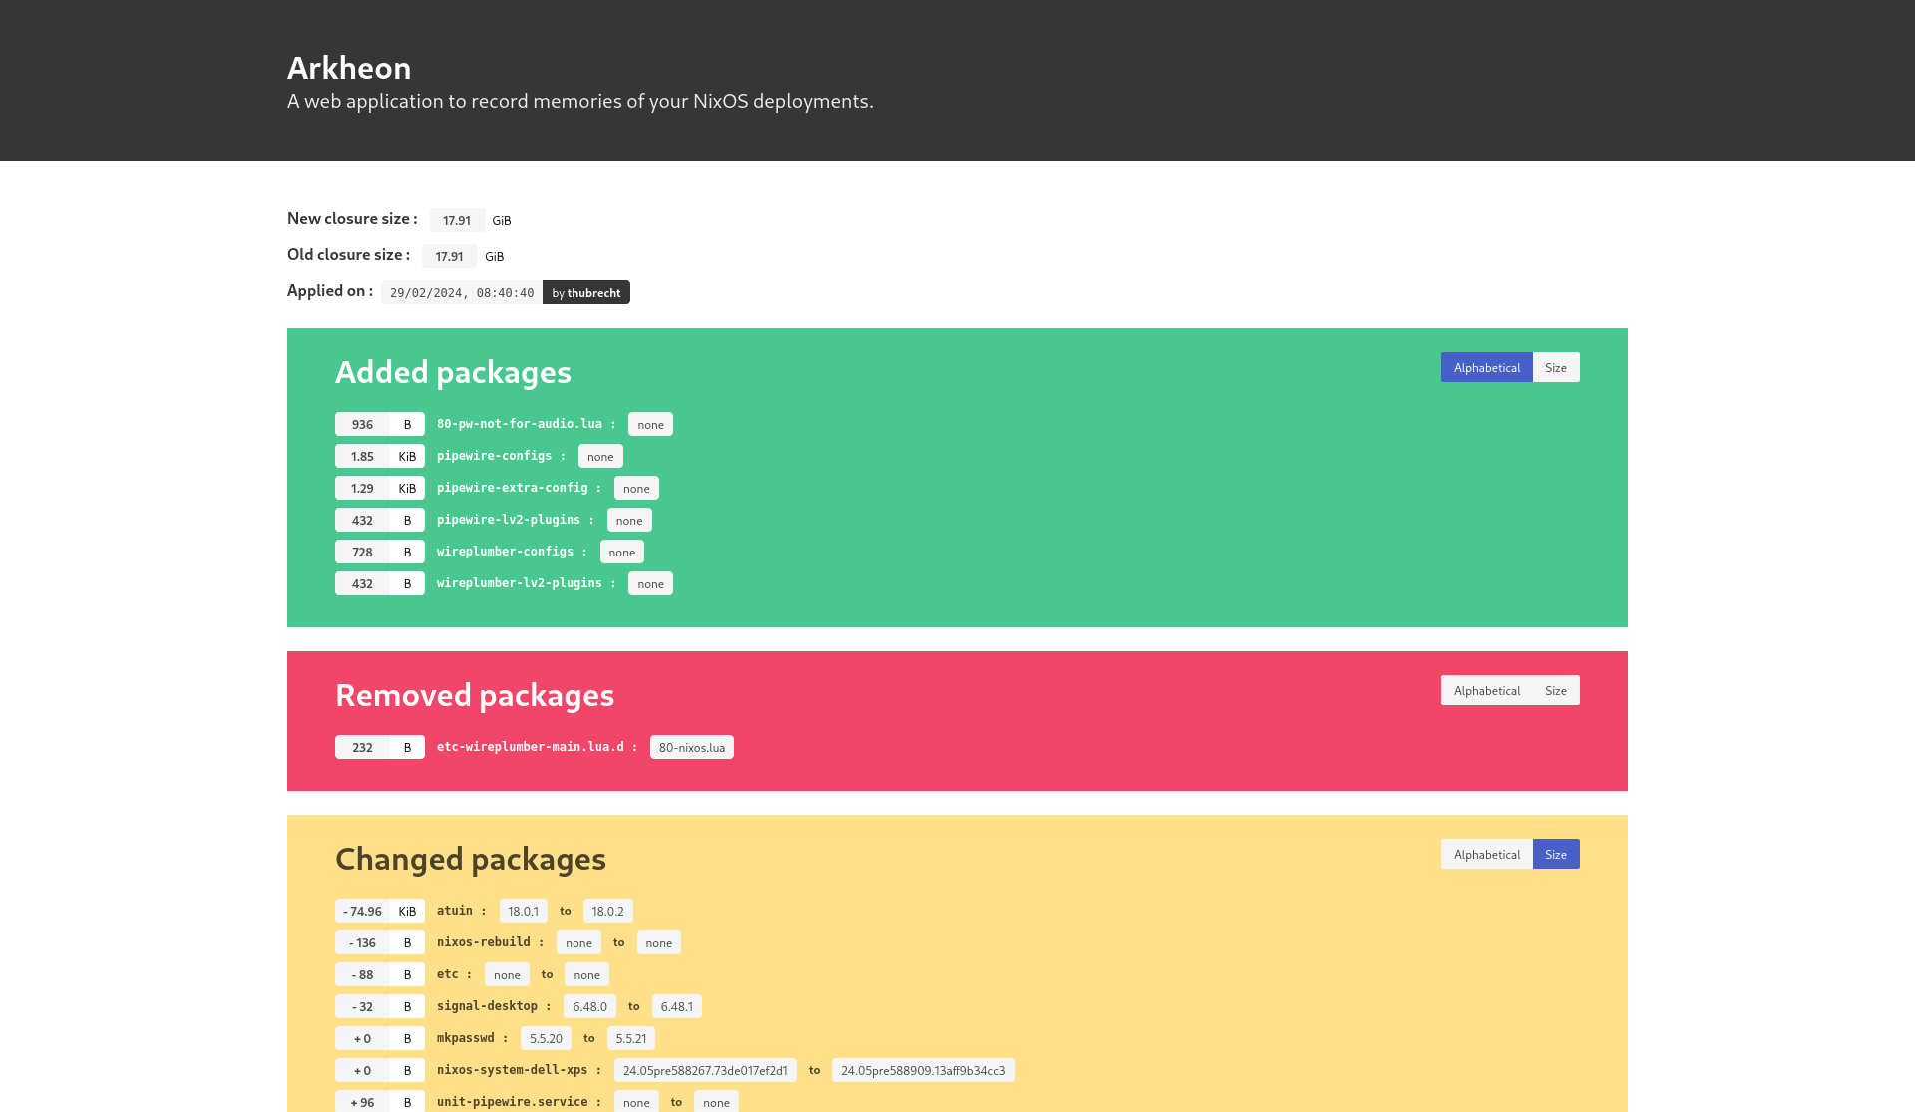The image size is (1915, 1112).
Task: Select Alphabetical sorting in Removed packages
Action: point(1486,690)
